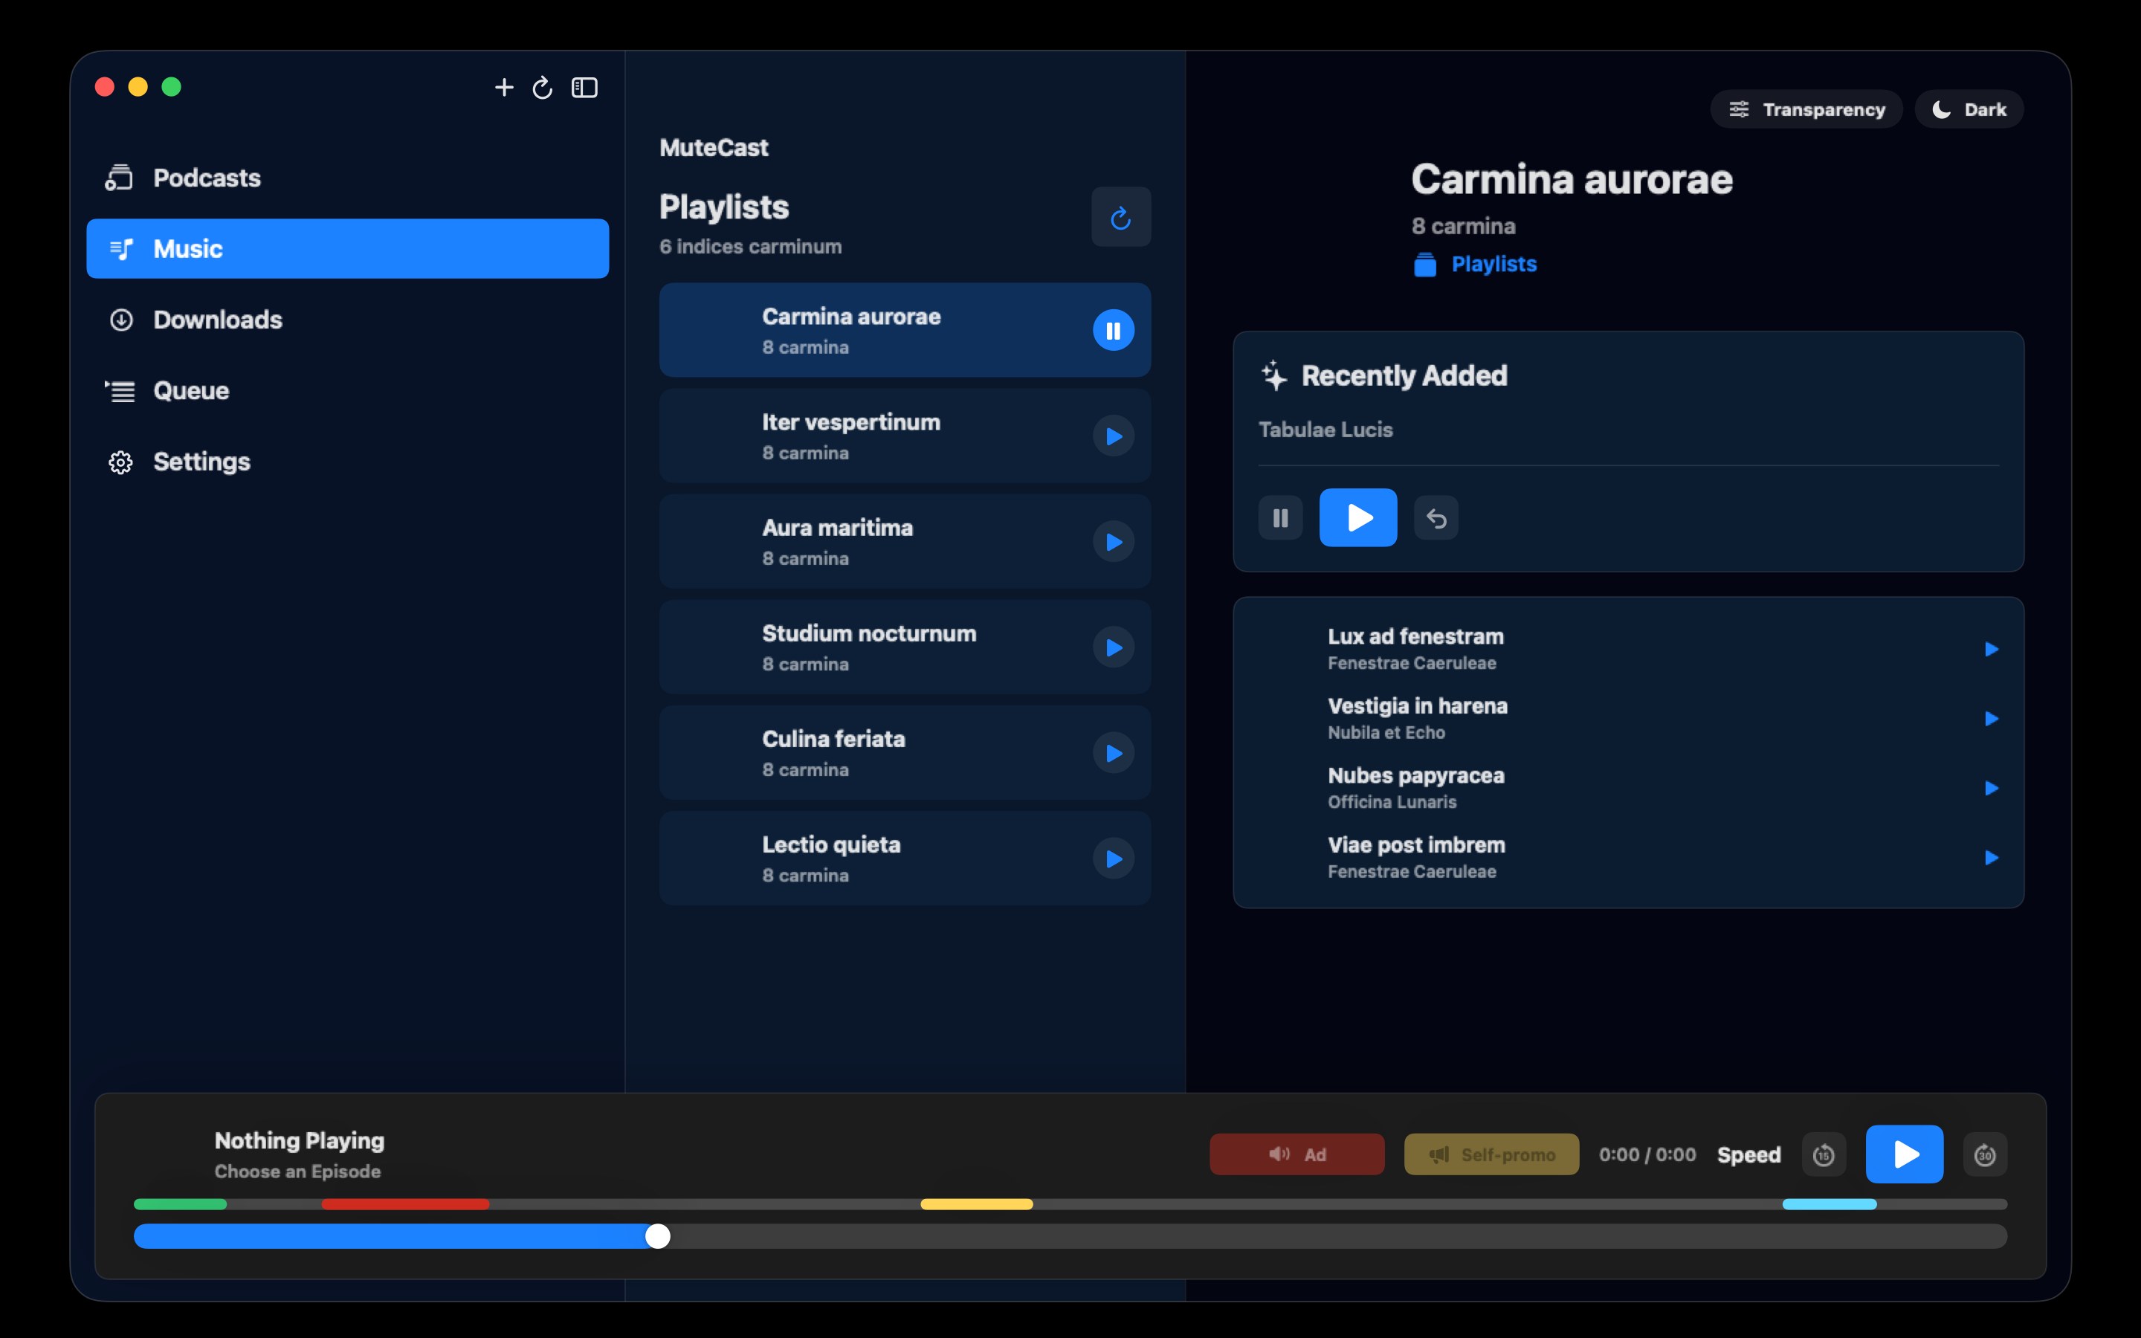Open the Downloads section
This screenshot has width=2141, height=1338.
[x=348, y=320]
